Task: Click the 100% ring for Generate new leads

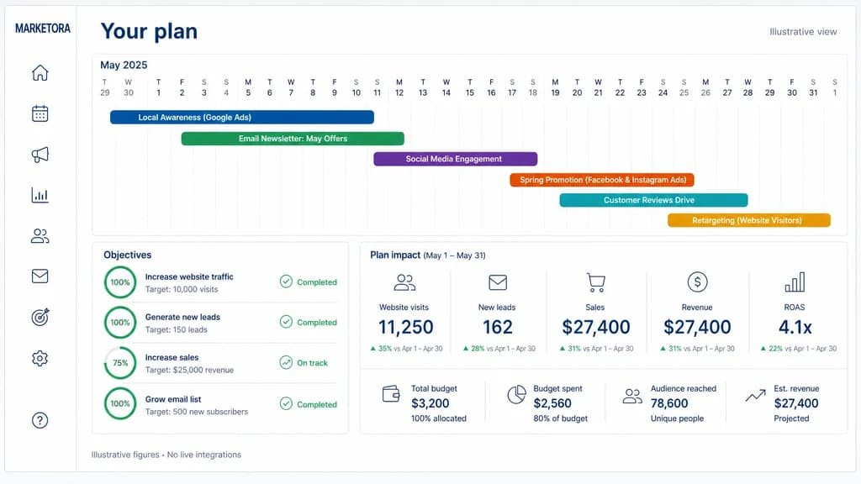Action: [x=120, y=323]
